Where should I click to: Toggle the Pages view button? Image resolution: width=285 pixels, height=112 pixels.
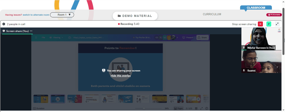(178, 108)
